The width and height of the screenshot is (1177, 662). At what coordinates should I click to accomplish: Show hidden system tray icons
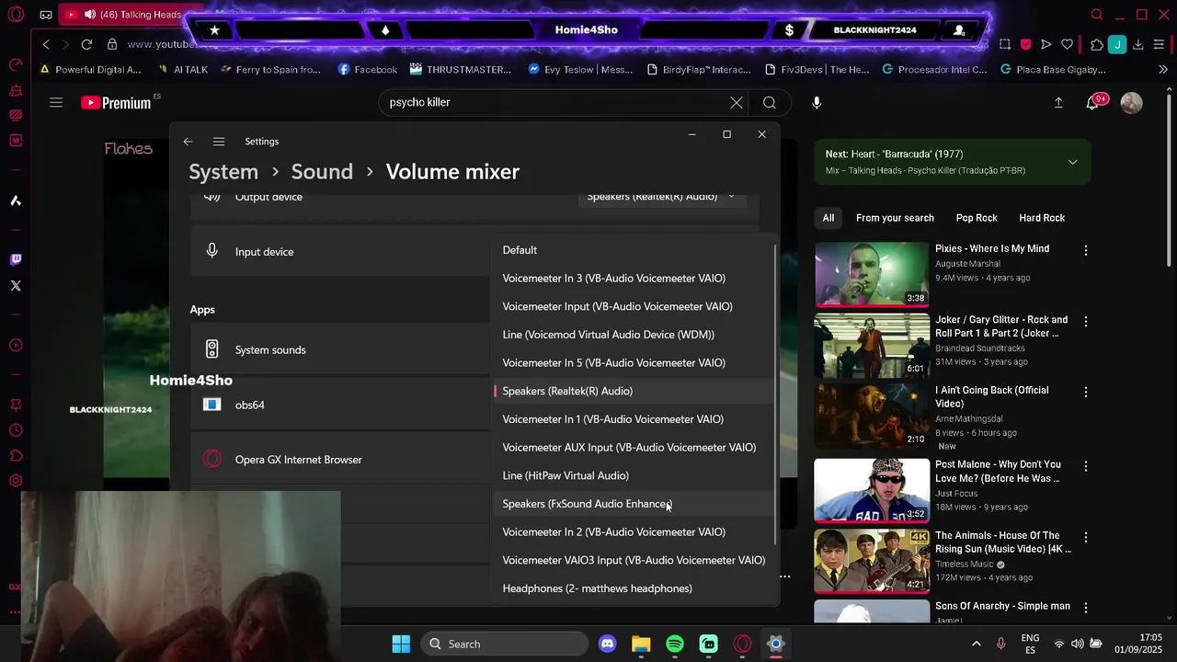(976, 644)
